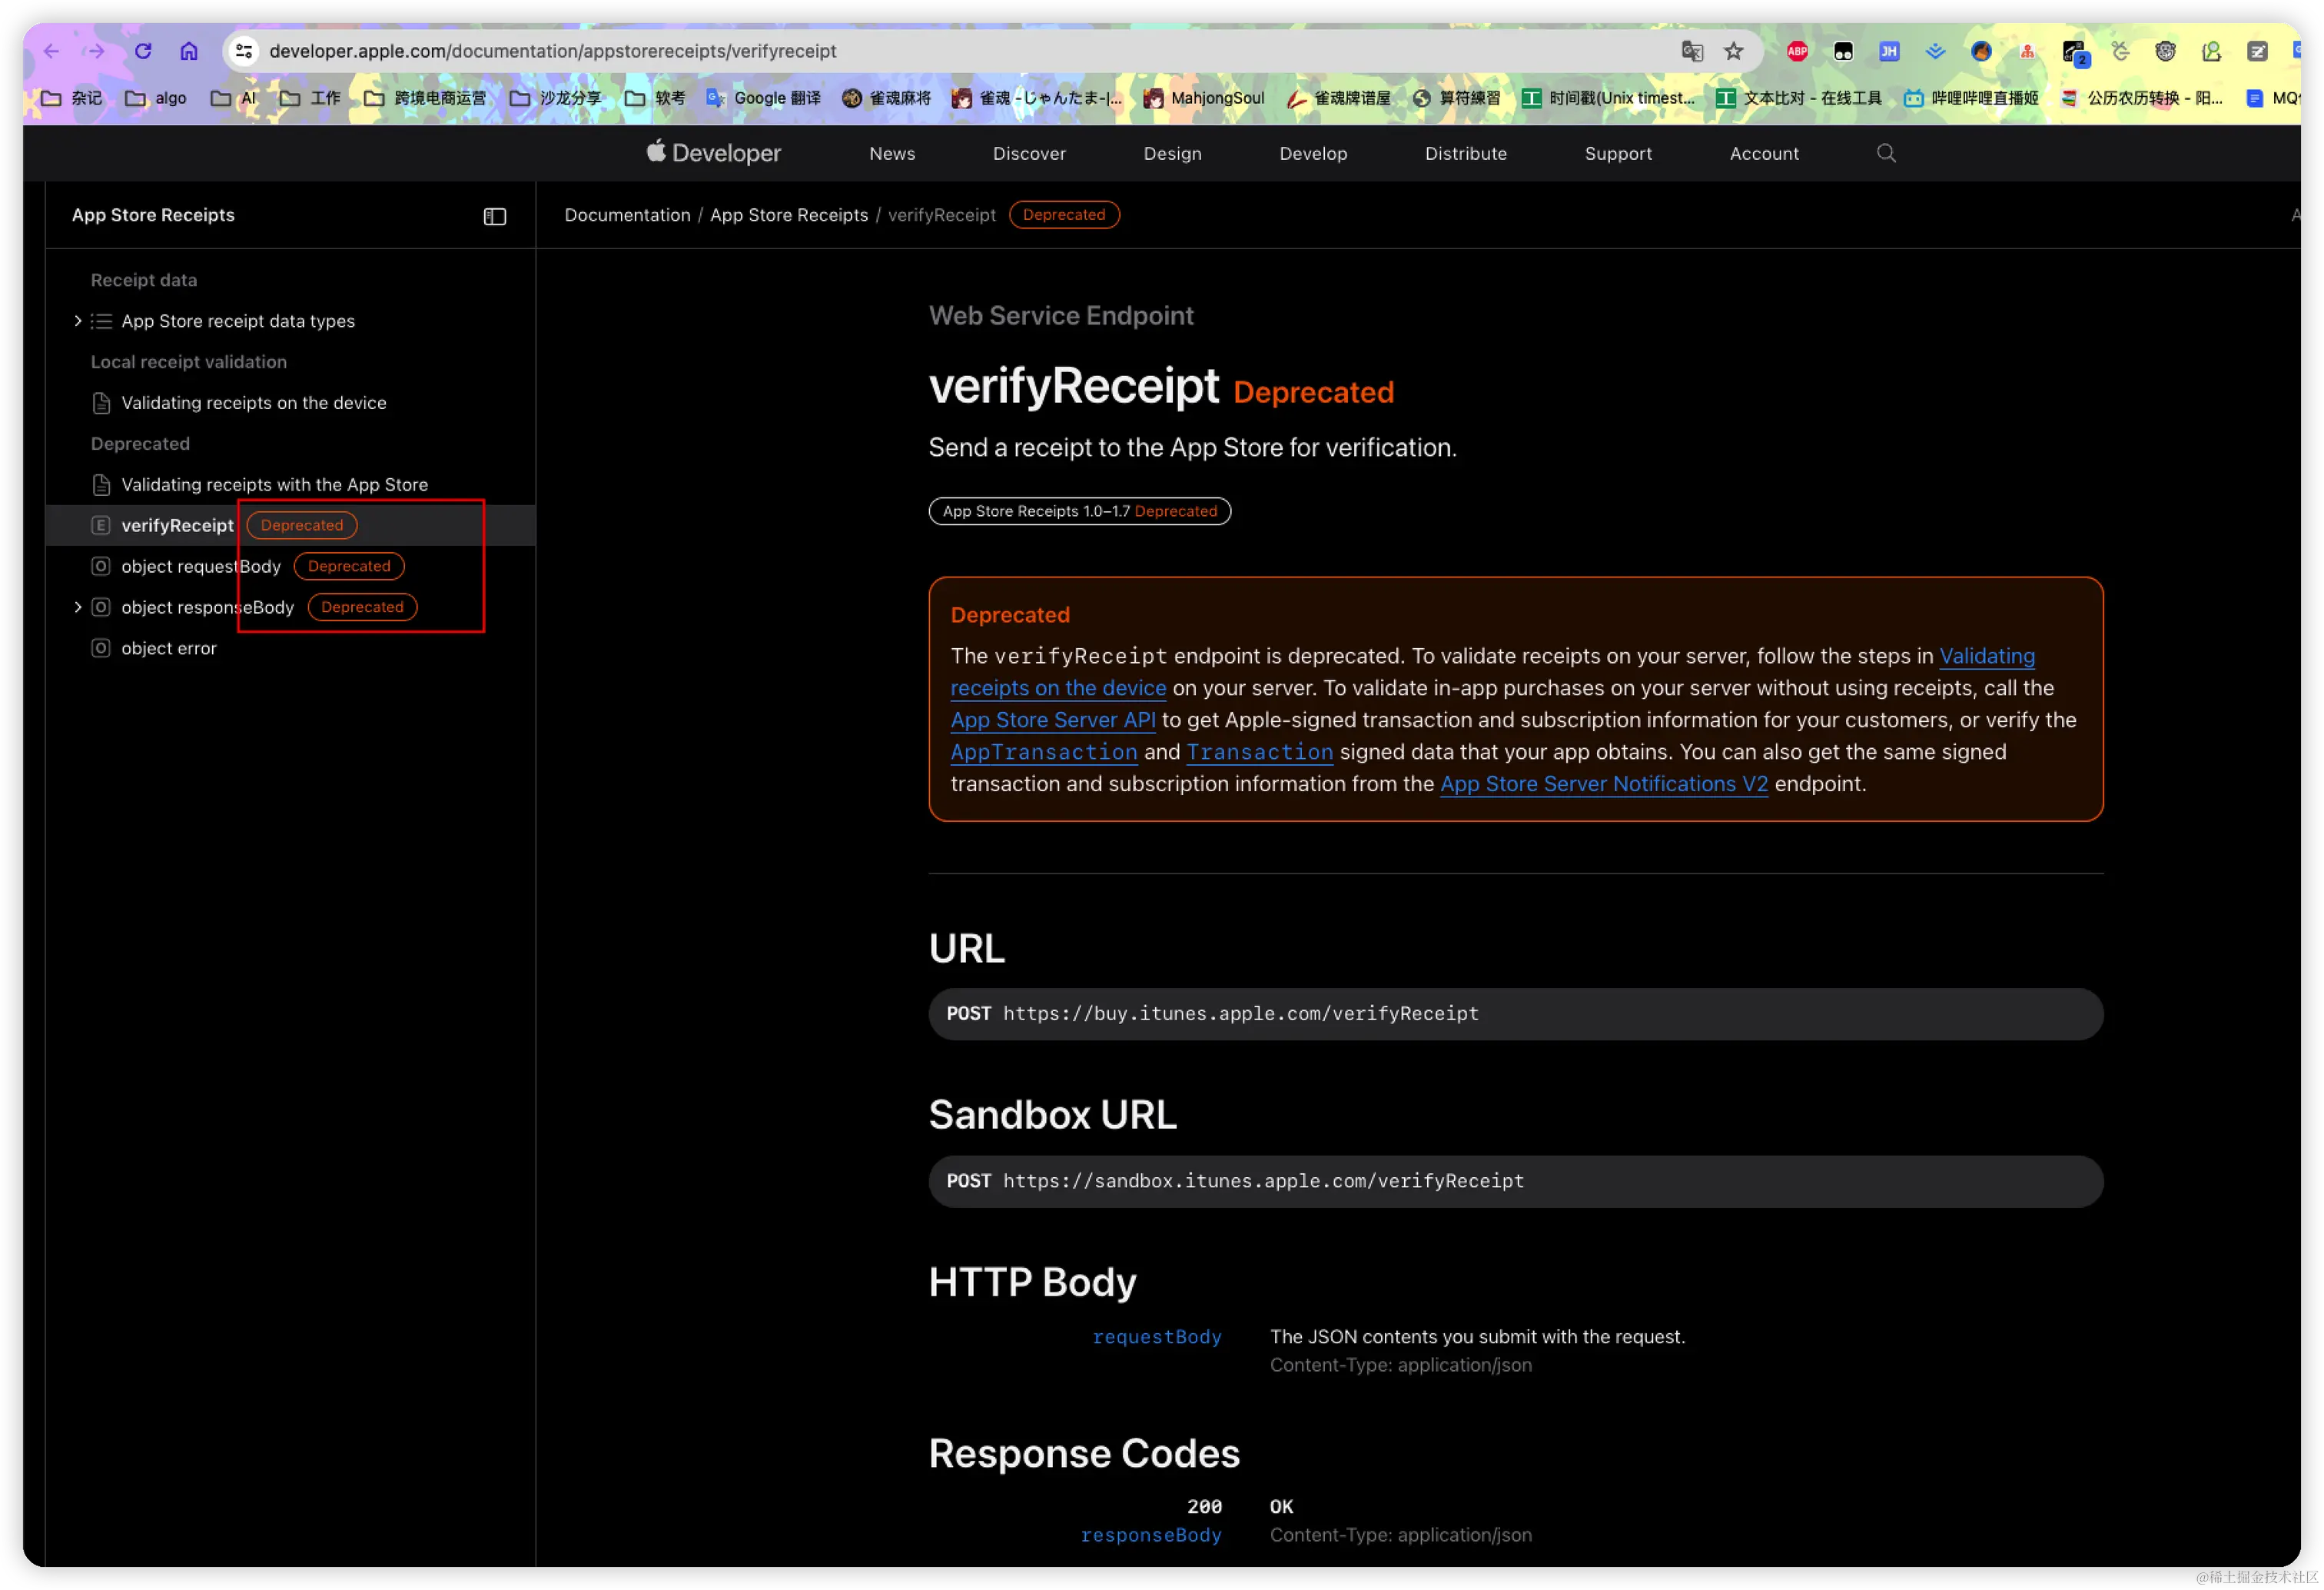Select object error in sidebar
Screen dimensions: 2324x1590
pyautogui.click(x=169, y=648)
